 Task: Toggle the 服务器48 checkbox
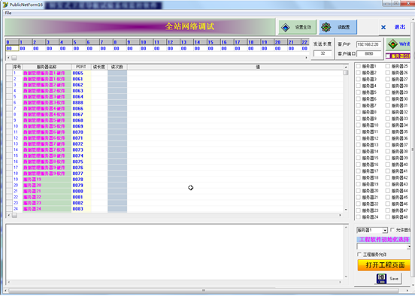(388, 217)
